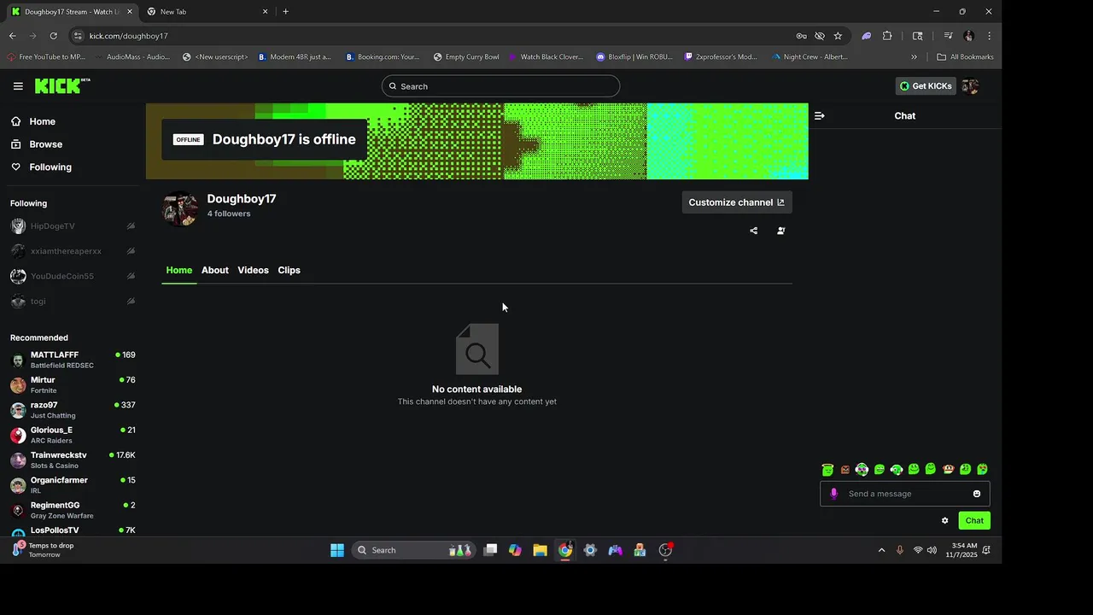Show hidden system tray icons

[881, 550]
